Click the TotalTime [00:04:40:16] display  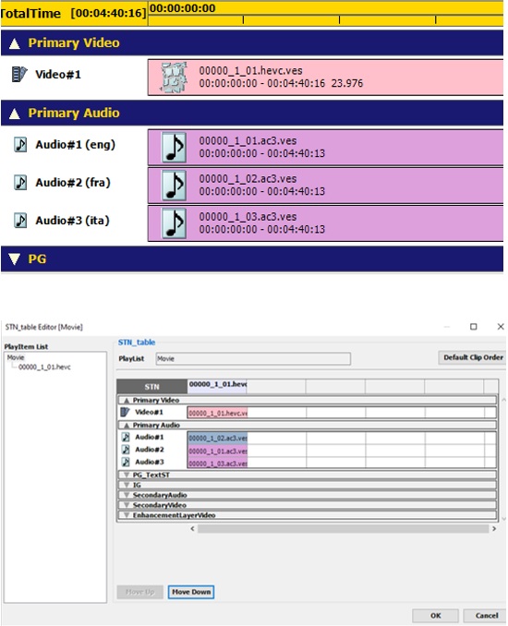[x=74, y=13]
